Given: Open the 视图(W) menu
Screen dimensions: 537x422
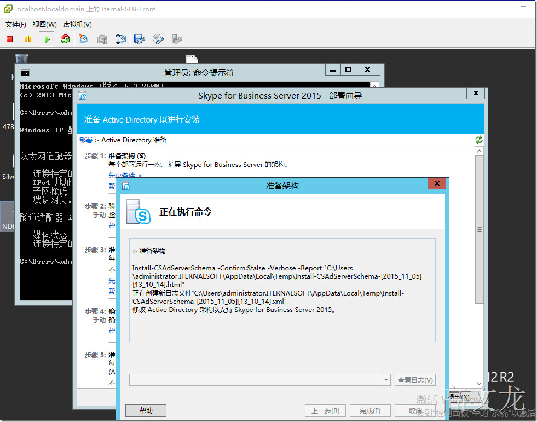Looking at the screenshot, I should 45,24.
